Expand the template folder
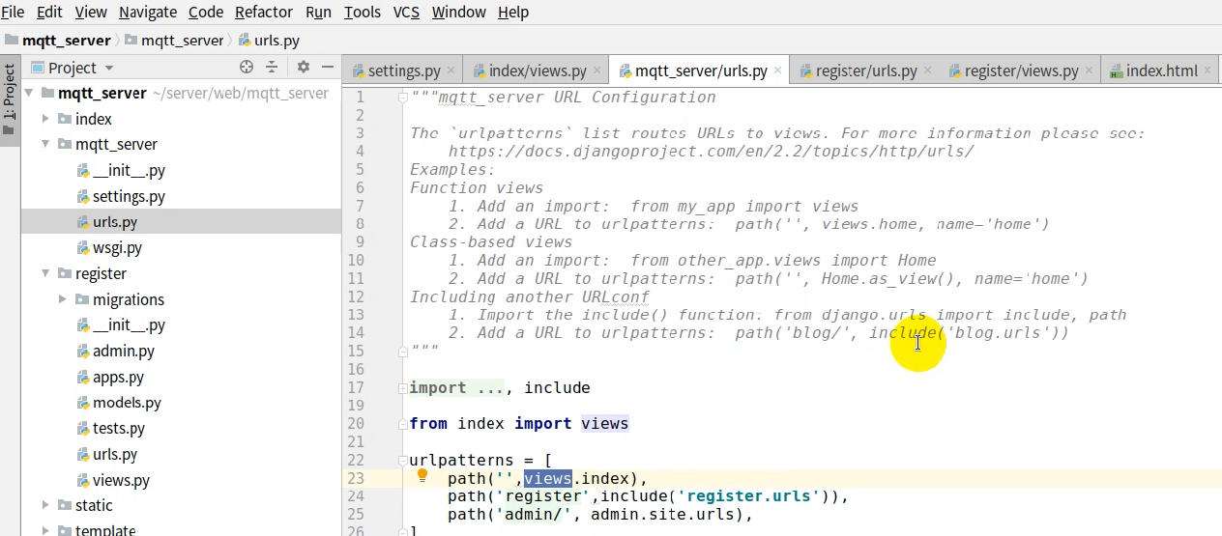The width and height of the screenshot is (1222, 536). (45, 530)
